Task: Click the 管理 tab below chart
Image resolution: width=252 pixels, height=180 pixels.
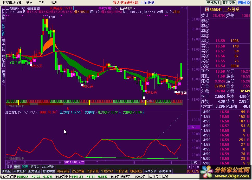Action: [25, 167]
